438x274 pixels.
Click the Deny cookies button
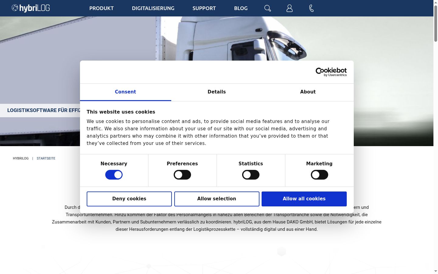(129, 199)
